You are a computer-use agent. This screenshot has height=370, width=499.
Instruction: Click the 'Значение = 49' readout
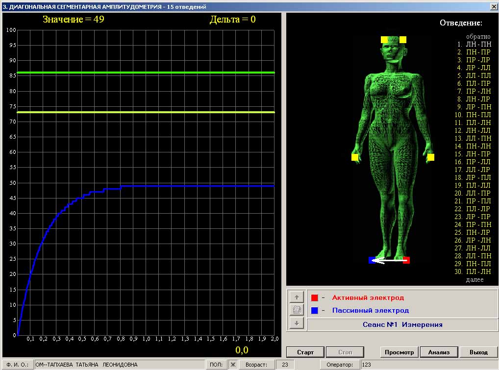[x=73, y=20]
